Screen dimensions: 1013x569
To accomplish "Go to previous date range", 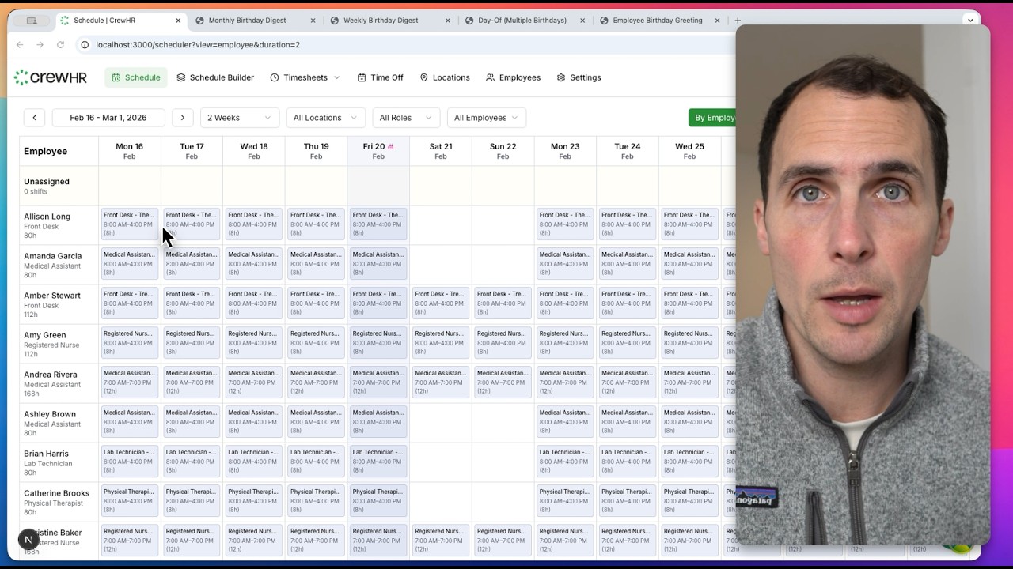I will tap(34, 118).
